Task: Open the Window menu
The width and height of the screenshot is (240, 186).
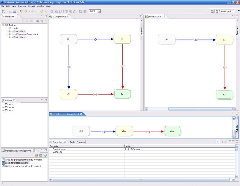Action: click(40, 6)
